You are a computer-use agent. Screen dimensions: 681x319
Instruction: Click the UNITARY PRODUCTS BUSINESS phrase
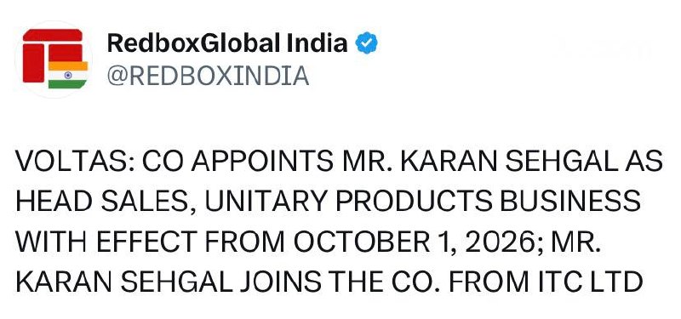click(x=422, y=202)
